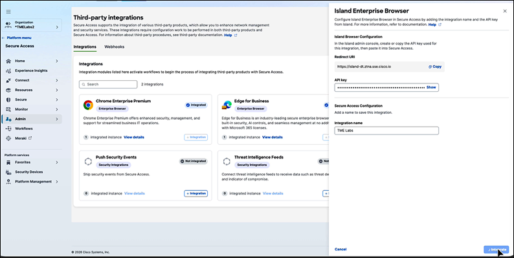This screenshot has width=514, height=258.
Task: Click the Meraki icon in sidebar
Action: [x=8, y=138]
